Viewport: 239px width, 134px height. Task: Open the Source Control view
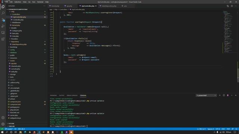coord(3,20)
